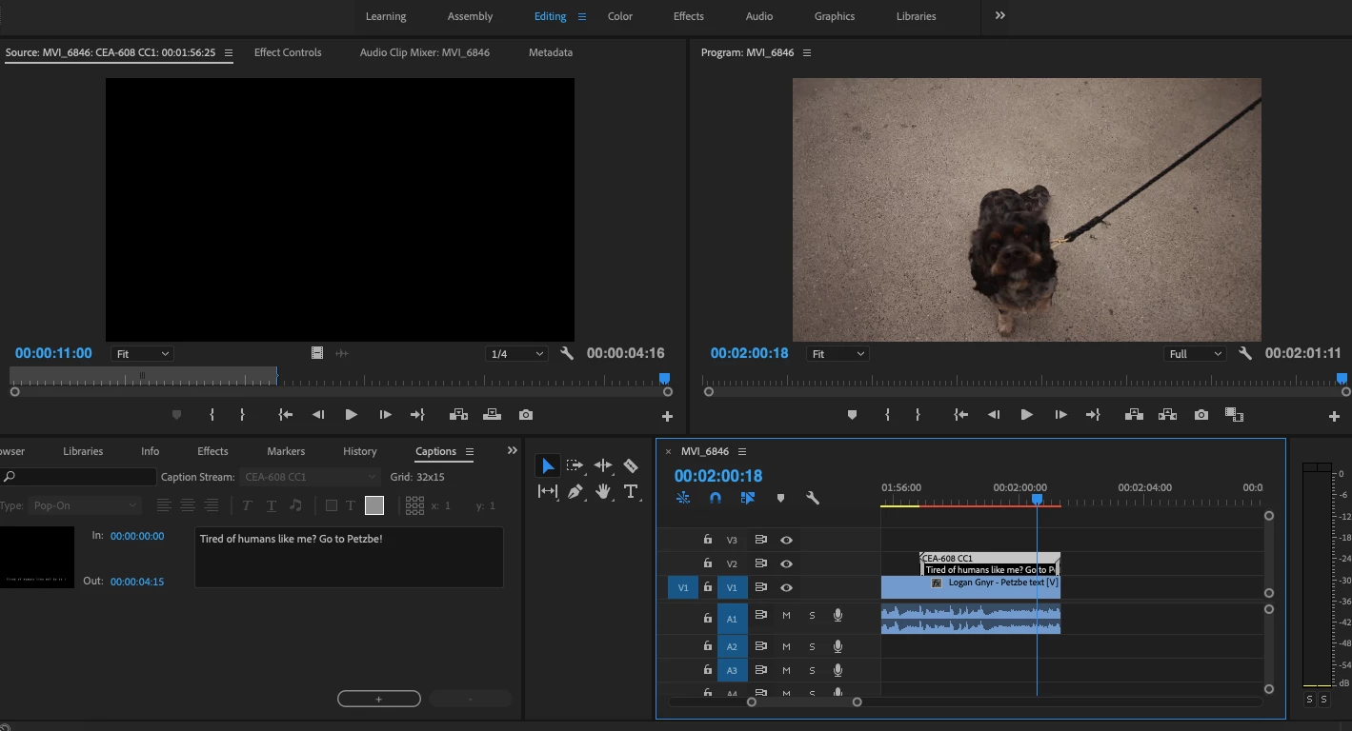
Task: Select the Razor tool in tools panel
Action: 630,465
